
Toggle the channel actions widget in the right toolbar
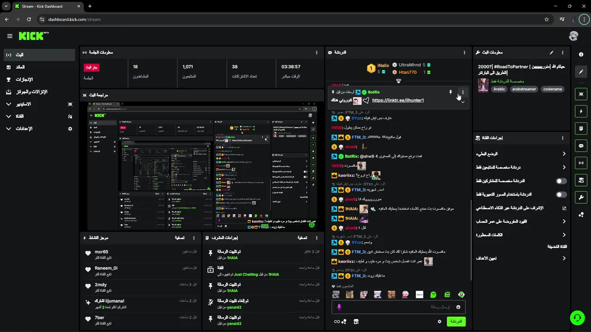(581, 180)
